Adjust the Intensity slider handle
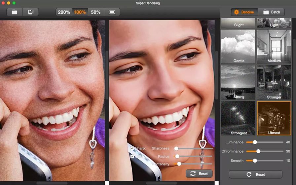The height and width of the screenshot is (185, 296). 179,164
